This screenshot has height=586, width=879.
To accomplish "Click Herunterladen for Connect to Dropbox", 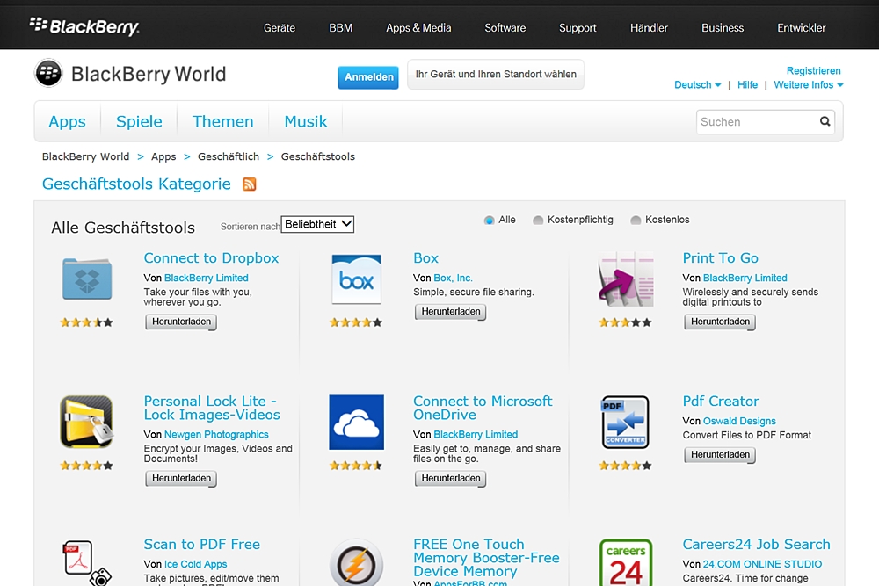I will click(181, 322).
